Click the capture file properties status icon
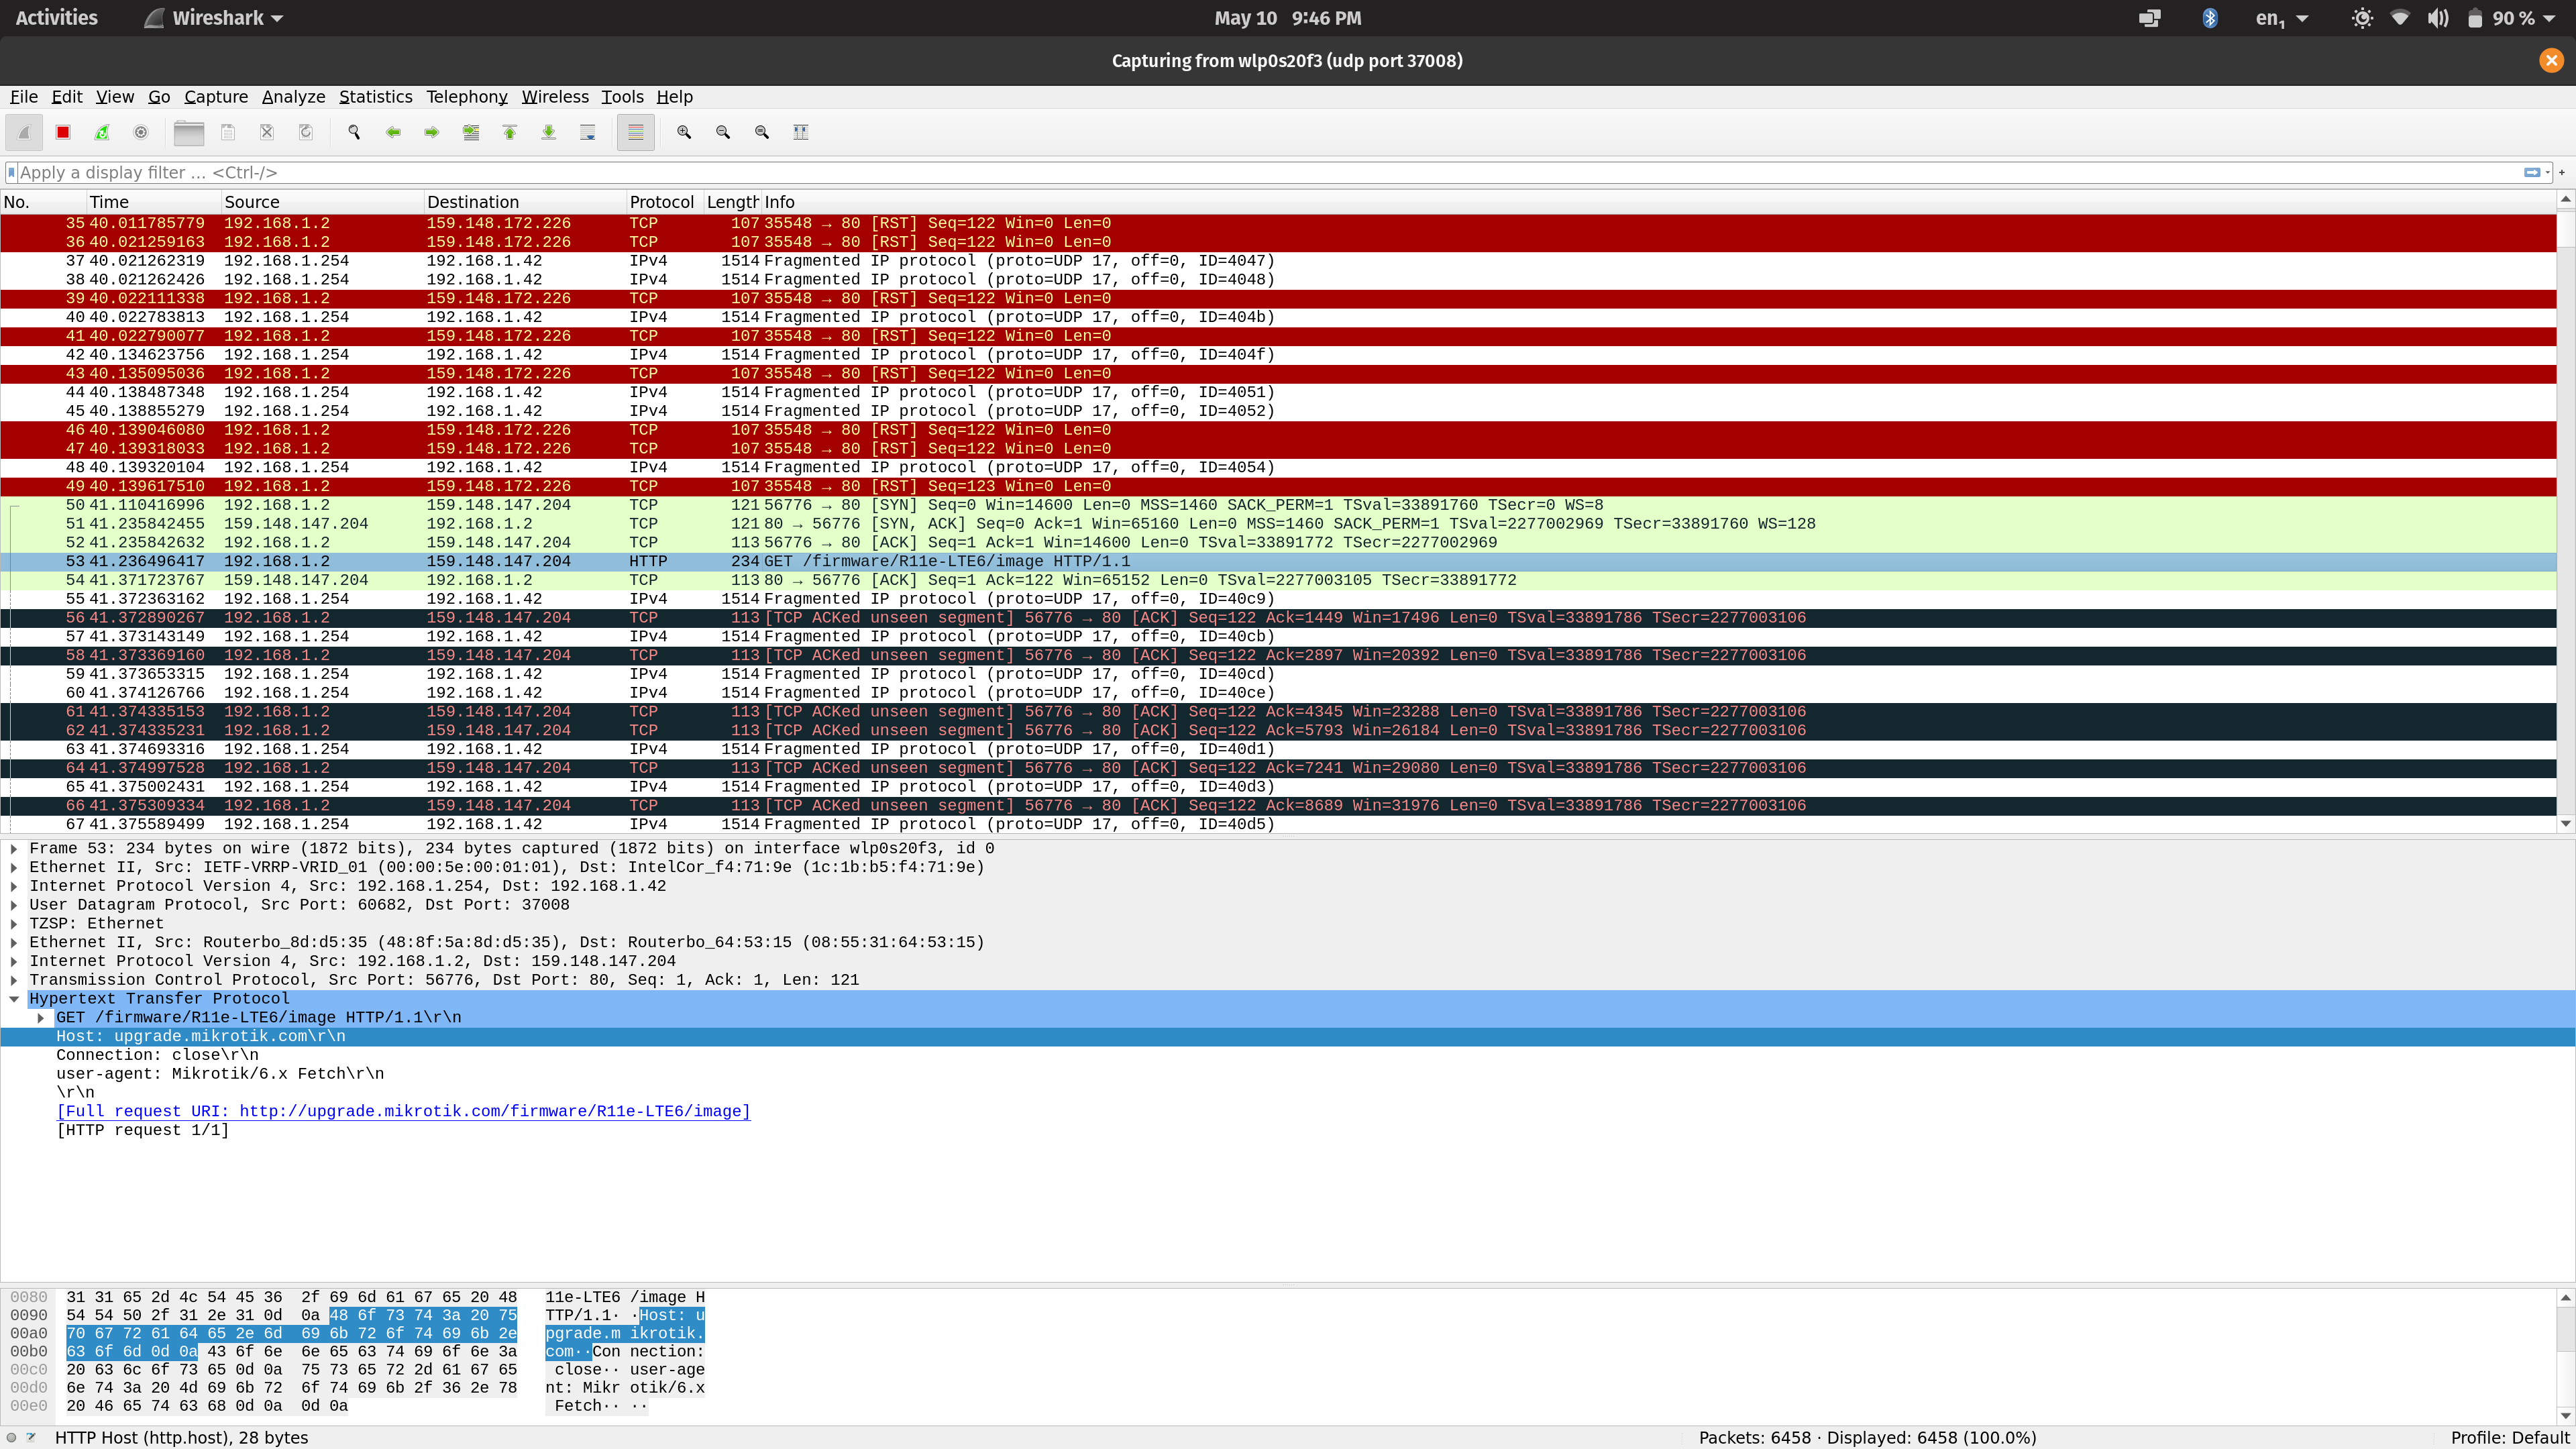Viewport: 2576px width, 1449px height. pyautogui.click(x=31, y=1437)
